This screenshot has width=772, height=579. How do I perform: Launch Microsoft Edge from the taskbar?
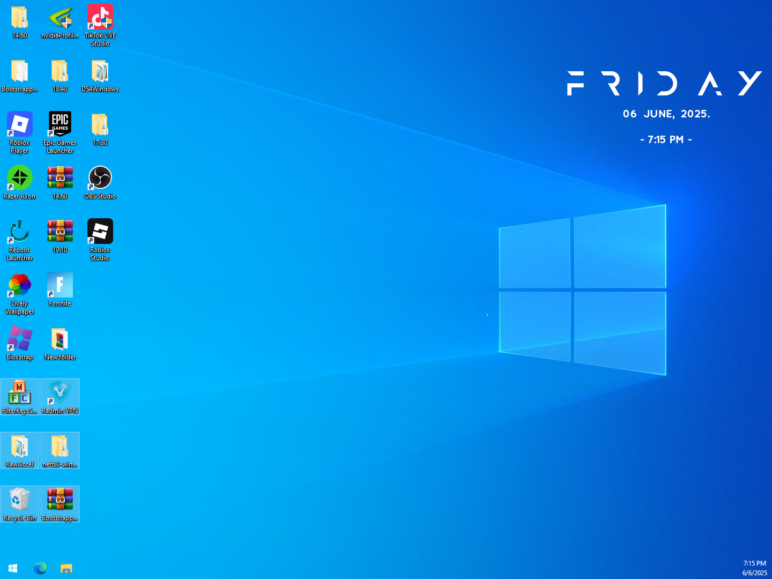pyautogui.click(x=40, y=568)
